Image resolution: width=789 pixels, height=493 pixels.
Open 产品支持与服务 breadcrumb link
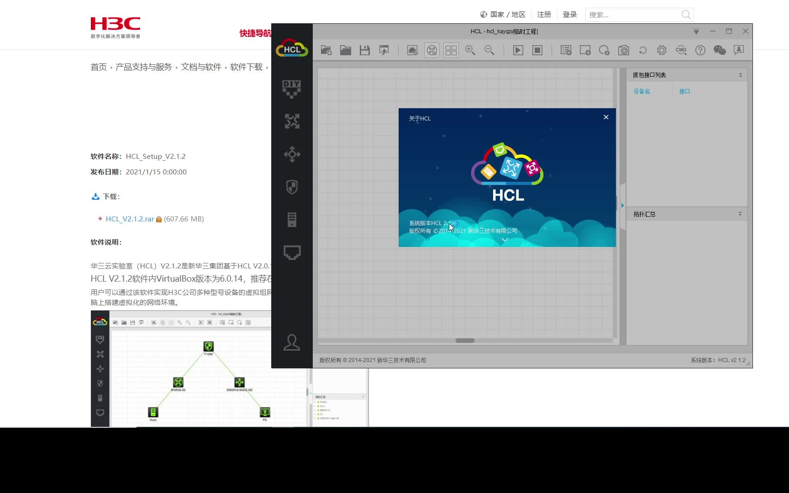pyautogui.click(x=144, y=67)
